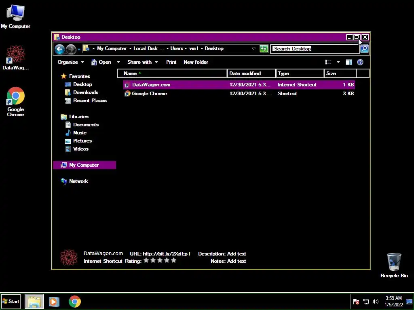Expand arrow after vm1 in breadcrumb

202,49
